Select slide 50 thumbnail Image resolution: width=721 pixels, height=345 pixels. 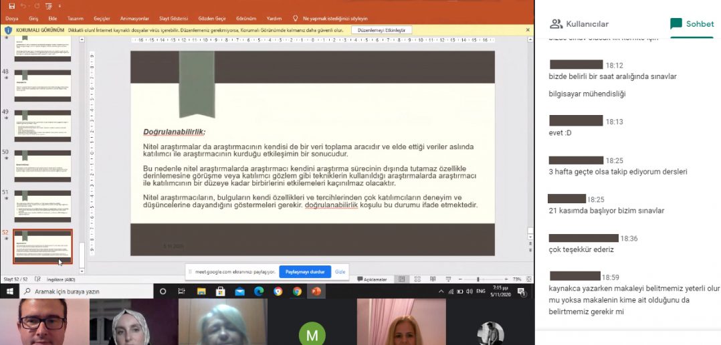[x=42, y=166]
